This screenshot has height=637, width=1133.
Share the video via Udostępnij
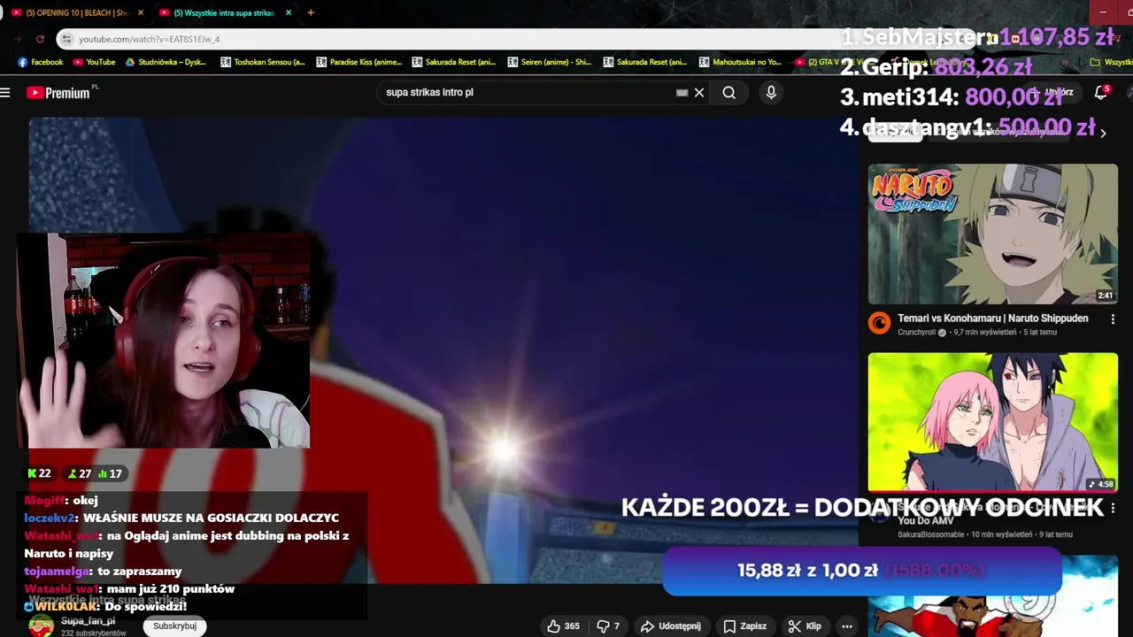tap(671, 625)
